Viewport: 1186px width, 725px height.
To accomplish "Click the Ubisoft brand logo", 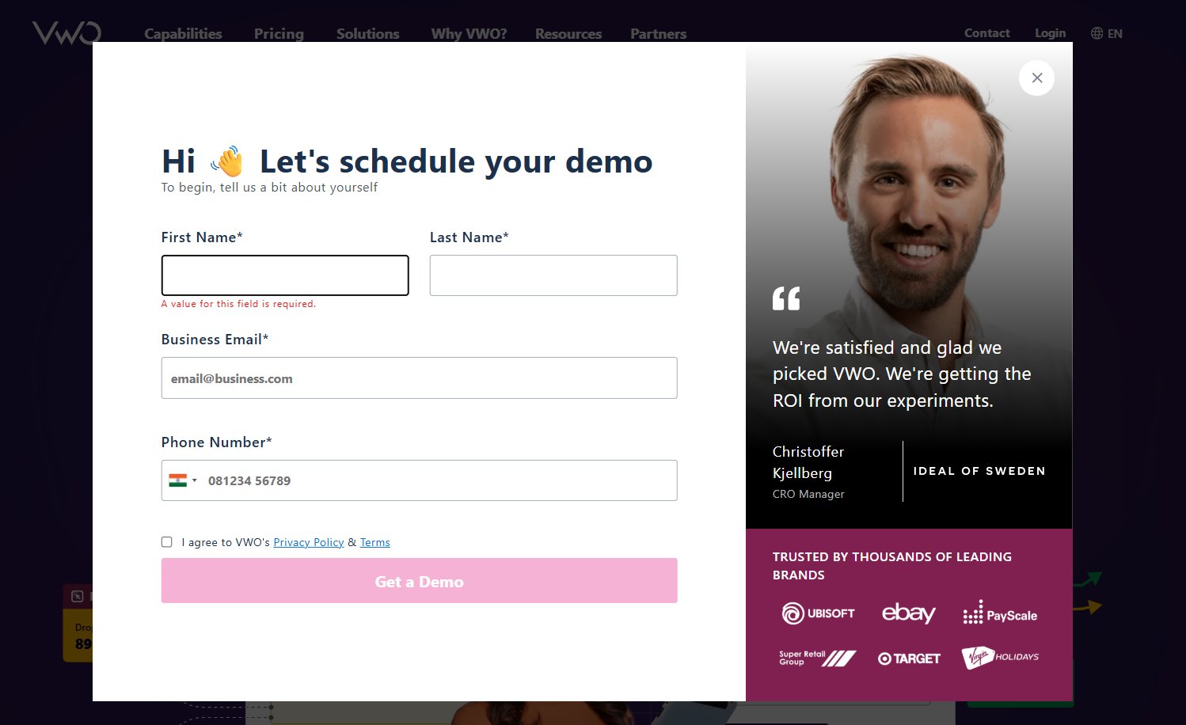I will (x=818, y=613).
